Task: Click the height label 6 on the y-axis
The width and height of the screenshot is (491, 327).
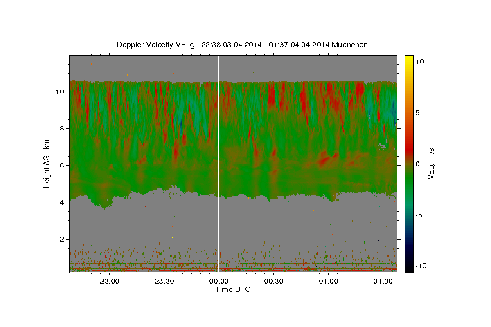Action: 62,166
